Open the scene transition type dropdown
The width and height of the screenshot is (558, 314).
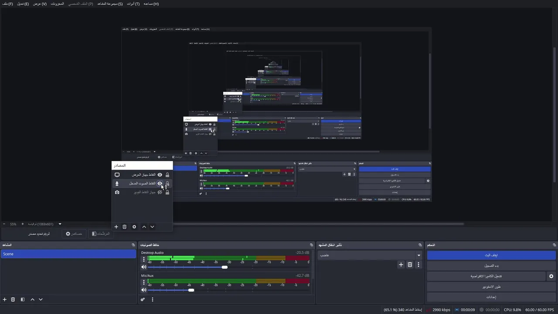370,256
